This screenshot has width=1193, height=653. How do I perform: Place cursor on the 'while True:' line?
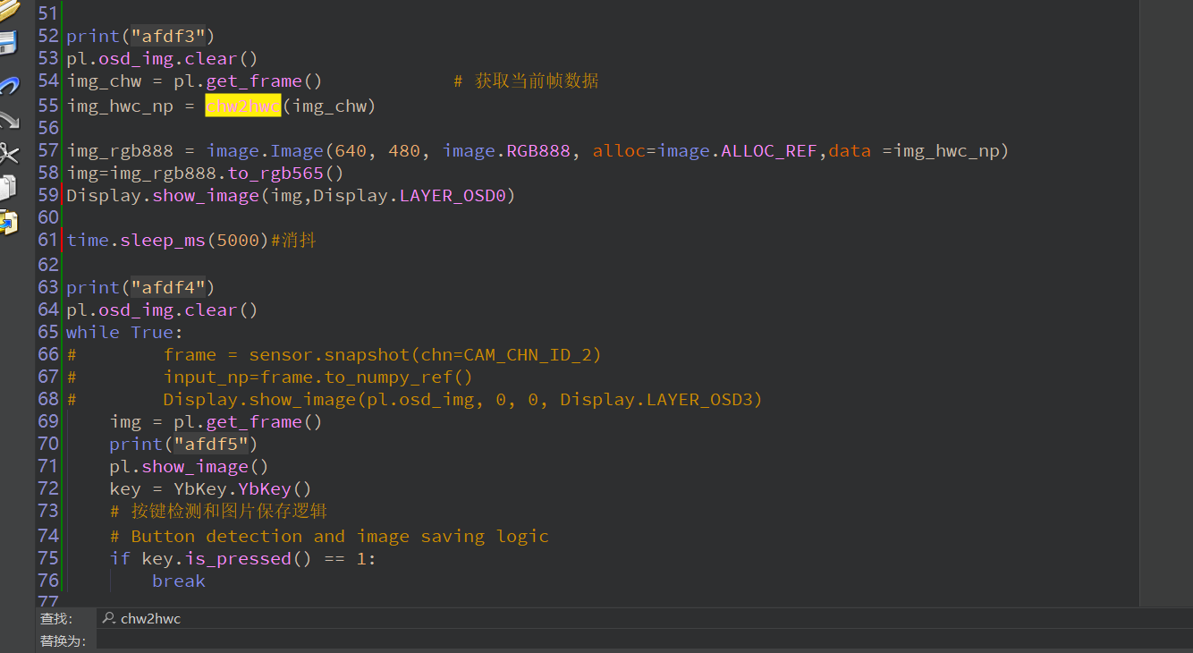click(124, 332)
